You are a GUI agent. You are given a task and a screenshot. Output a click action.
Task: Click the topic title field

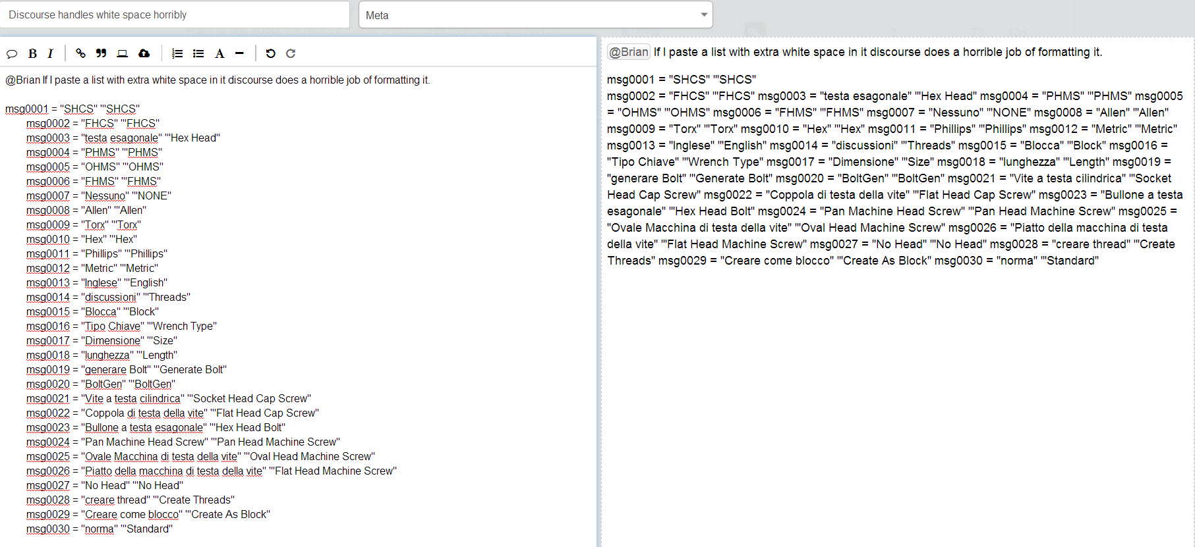(x=175, y=14)
